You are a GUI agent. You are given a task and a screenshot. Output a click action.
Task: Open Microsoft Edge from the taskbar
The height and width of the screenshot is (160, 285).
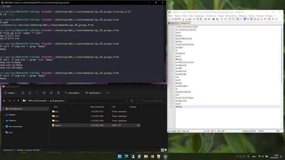click(126, 156)
